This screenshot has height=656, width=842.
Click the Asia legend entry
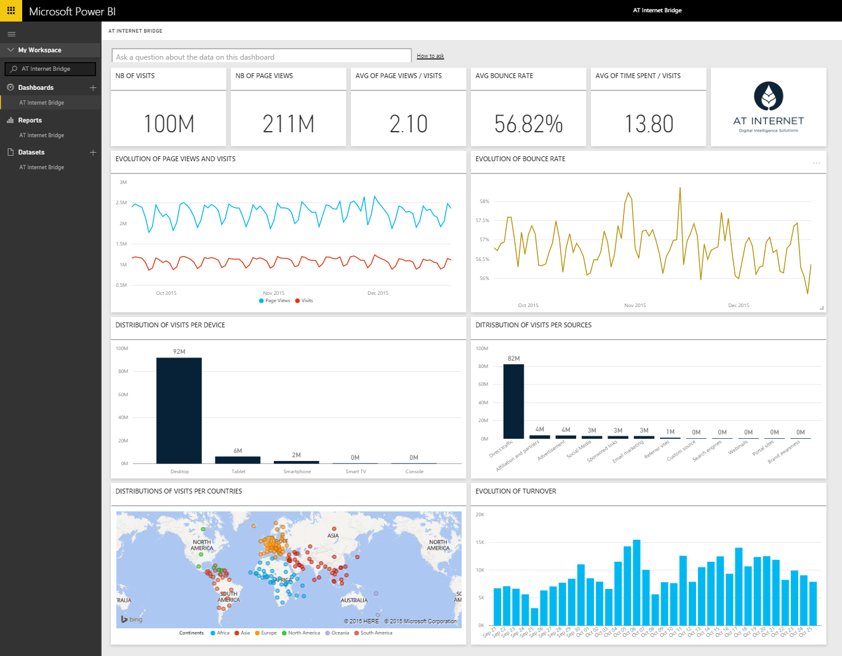[x=243, y=633]
